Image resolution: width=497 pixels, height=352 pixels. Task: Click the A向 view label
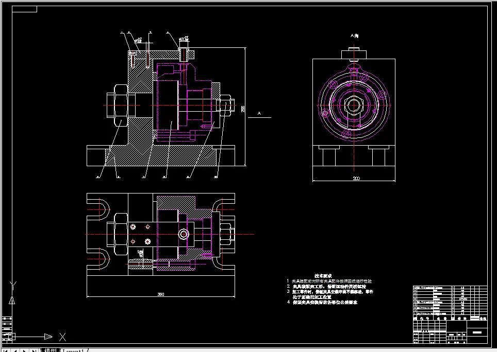coord(354,36)
